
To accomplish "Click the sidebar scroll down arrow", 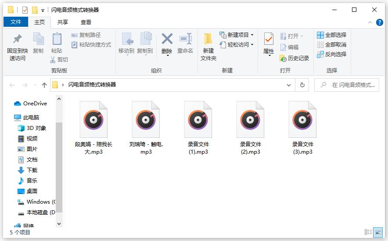I will pos(59,224).
